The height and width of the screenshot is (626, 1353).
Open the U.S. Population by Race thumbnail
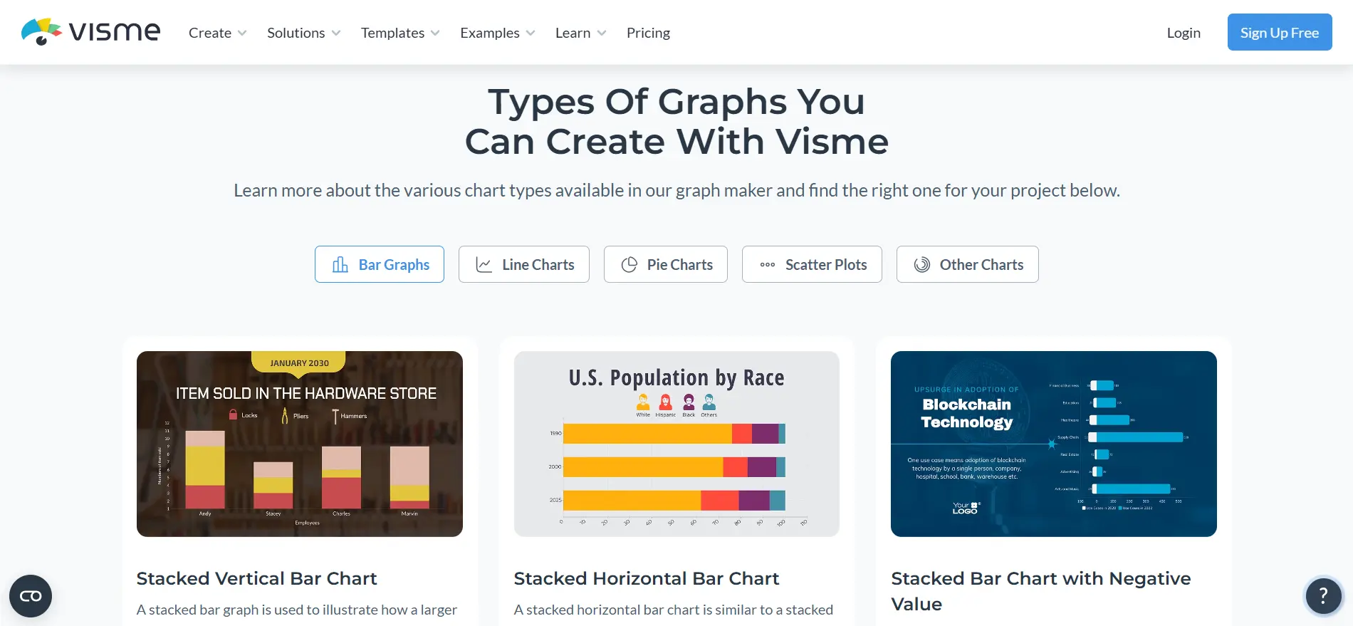click(676, 444)
